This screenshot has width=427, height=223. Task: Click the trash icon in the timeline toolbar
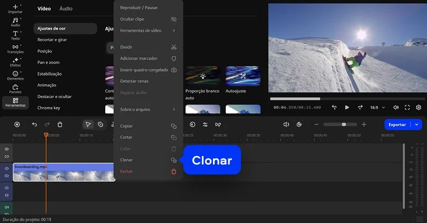(60, 124)
